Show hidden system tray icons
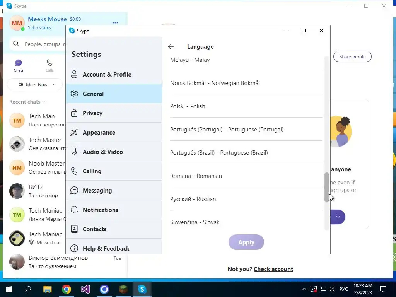The height and width of the screenshot is (297, 396). [x=304, y=289]
